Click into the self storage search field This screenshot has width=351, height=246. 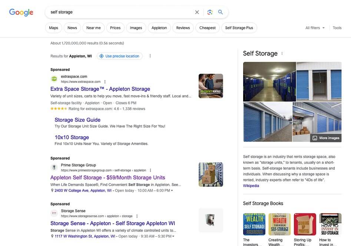[119, 12]
